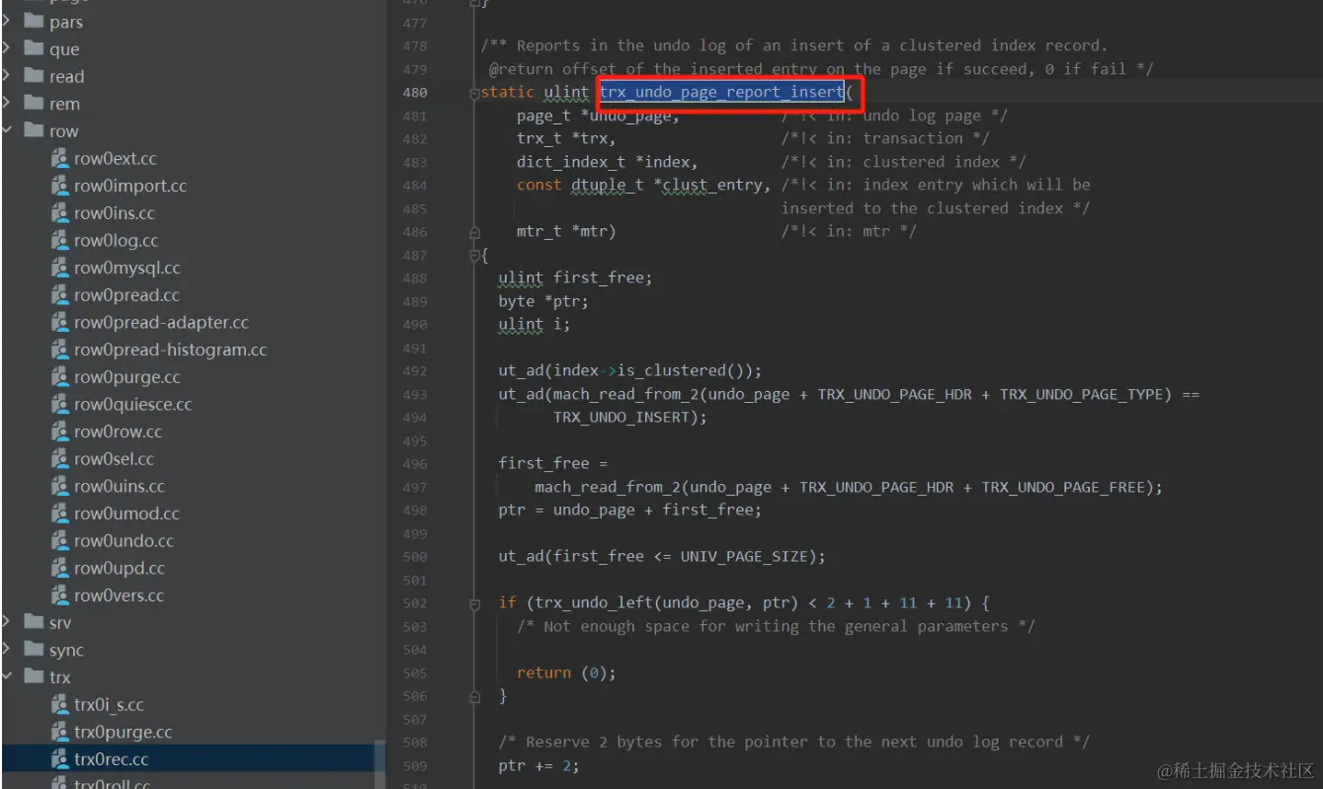1323x789 pixels.
Task: Open row0pread-adapter.cc file
Action: click(161, 322)
